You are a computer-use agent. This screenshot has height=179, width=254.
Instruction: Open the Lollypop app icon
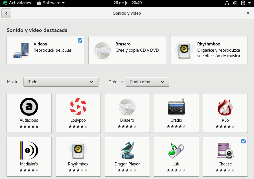pos(78,107)
